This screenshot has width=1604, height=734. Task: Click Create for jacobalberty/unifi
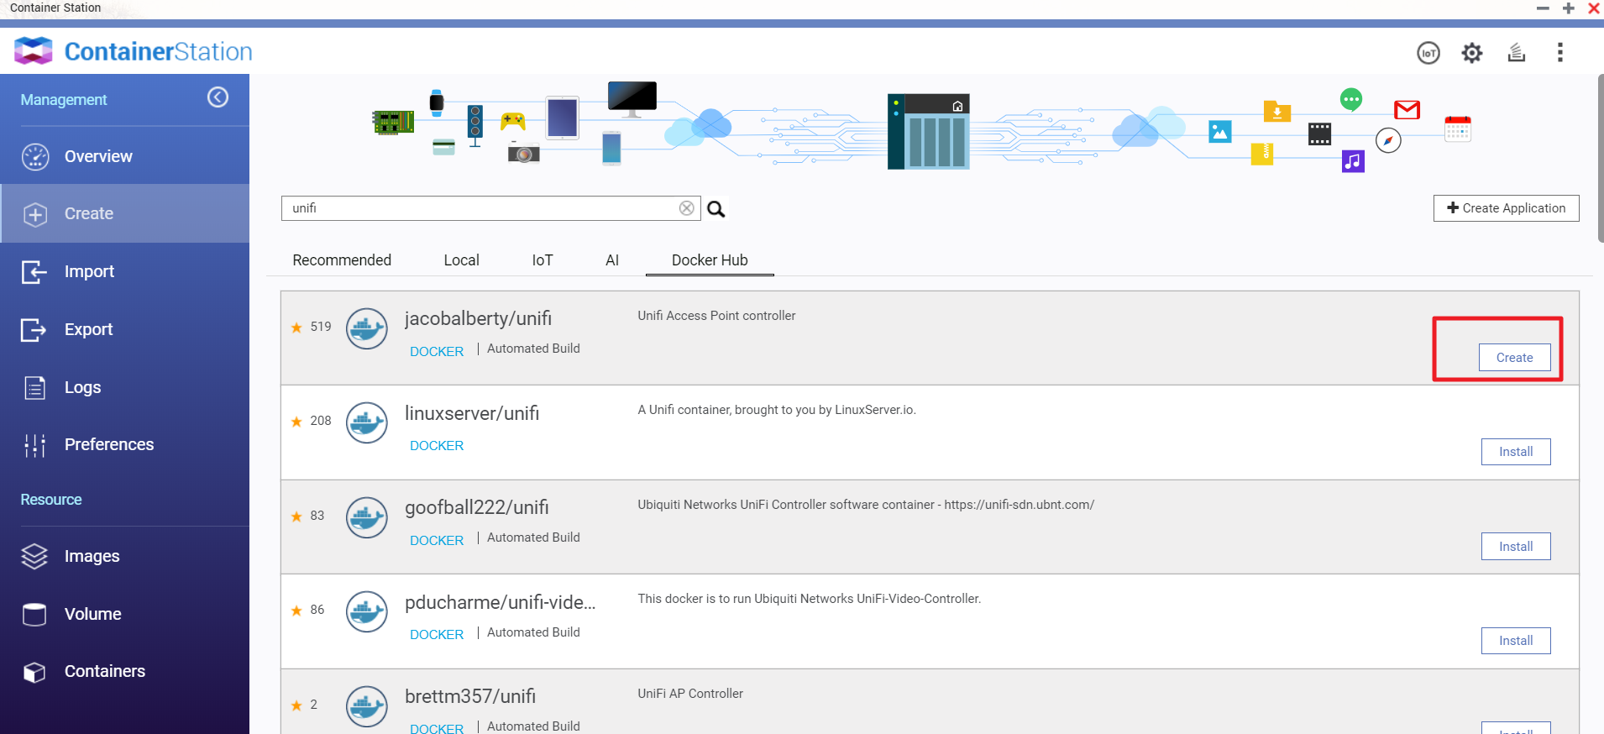pyautogui.click(x=1514, y=358)
